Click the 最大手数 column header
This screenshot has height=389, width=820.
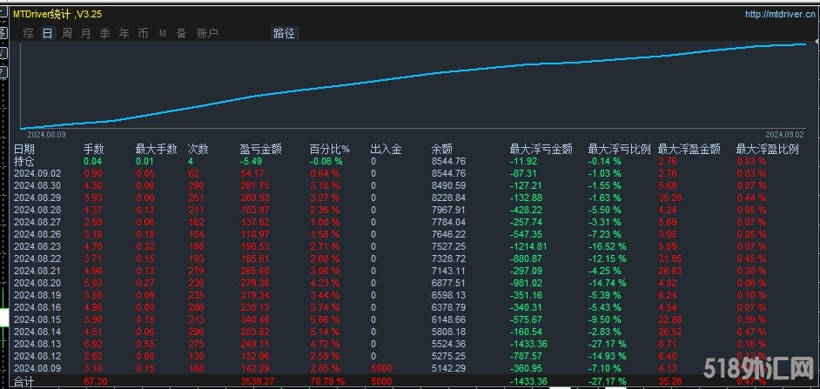(157, 150)
